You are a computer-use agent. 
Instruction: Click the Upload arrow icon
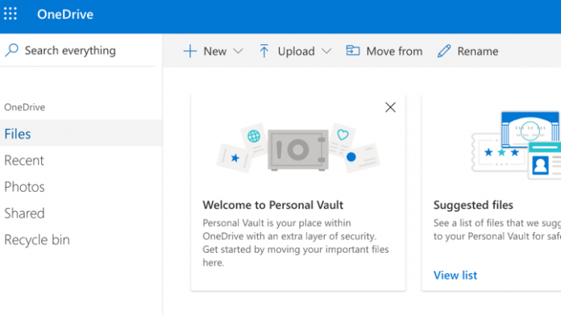[264, 51]
